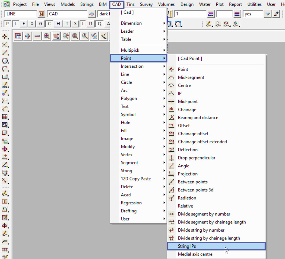Click the minus zoom-out icon in the view toolbar

pos(37,36)
